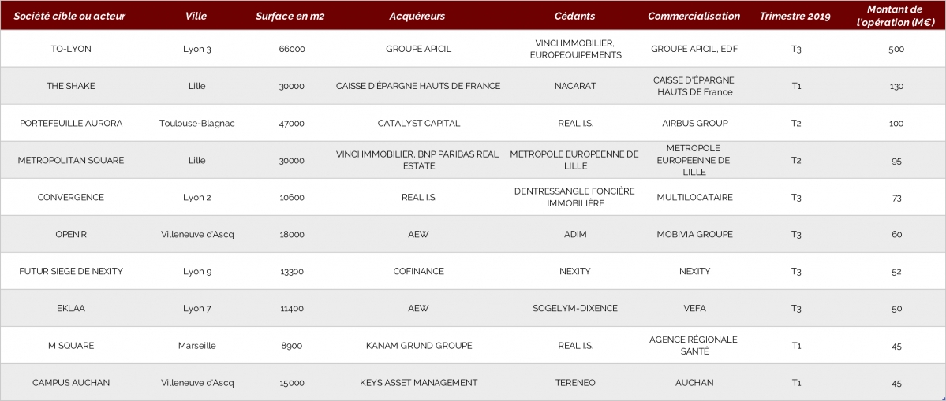The width and height of the screenshot is (946, 401).
Task: Click the TO-LYON row name cell
Action: click(71, 49)
